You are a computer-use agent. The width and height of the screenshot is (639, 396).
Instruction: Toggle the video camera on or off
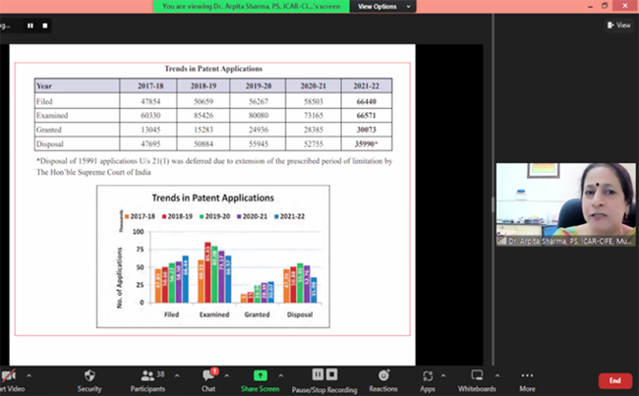coord(8,375)
